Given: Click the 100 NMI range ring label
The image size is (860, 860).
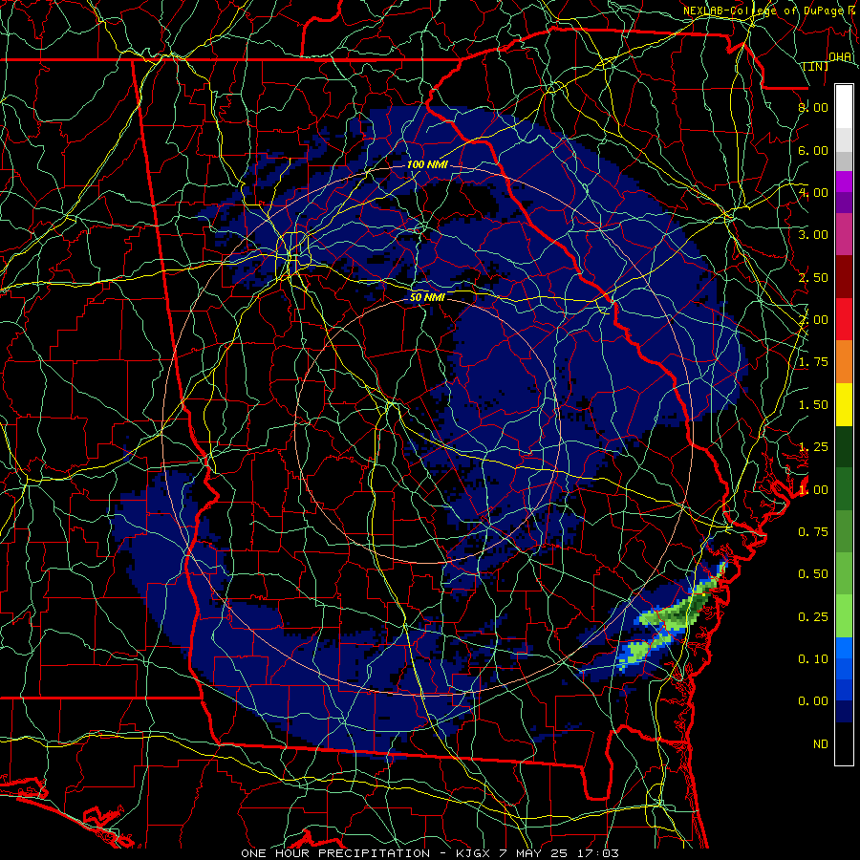Looking at the screenshot, I should click(x=427, y=164).
